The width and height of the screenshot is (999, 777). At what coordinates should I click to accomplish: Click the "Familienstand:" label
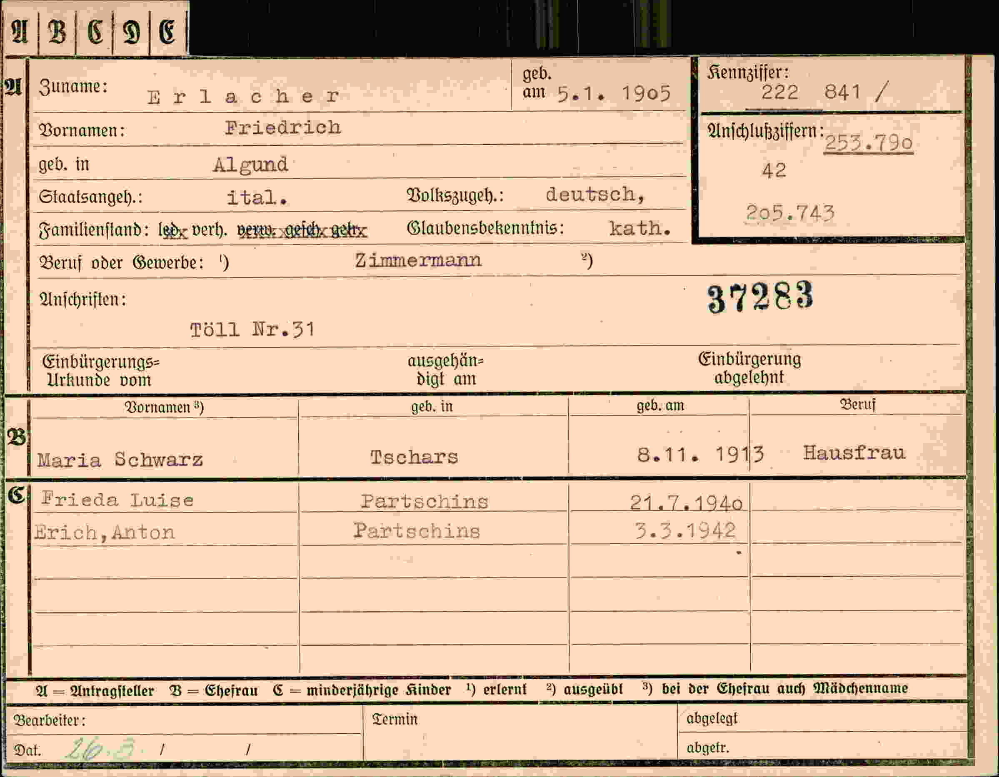coord(94,229)
